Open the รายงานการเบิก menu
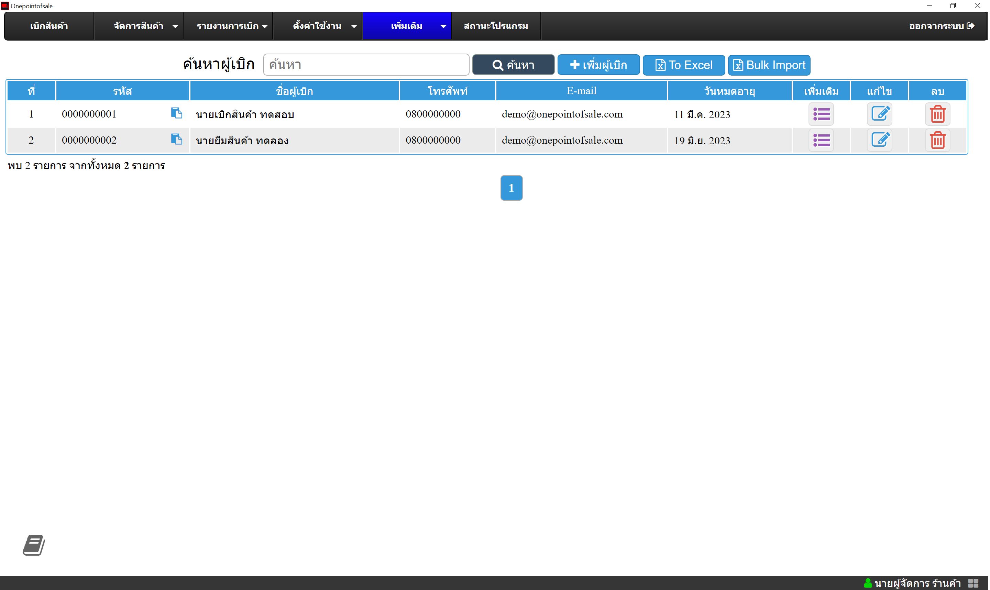 click(x=228, y=26)
